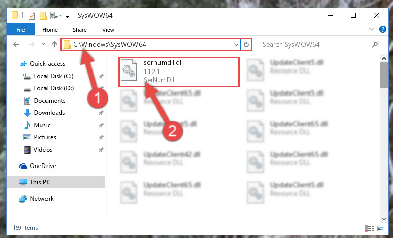393x238 pixels.
Task: Switch to large icons view
Action: click(381, 228)
